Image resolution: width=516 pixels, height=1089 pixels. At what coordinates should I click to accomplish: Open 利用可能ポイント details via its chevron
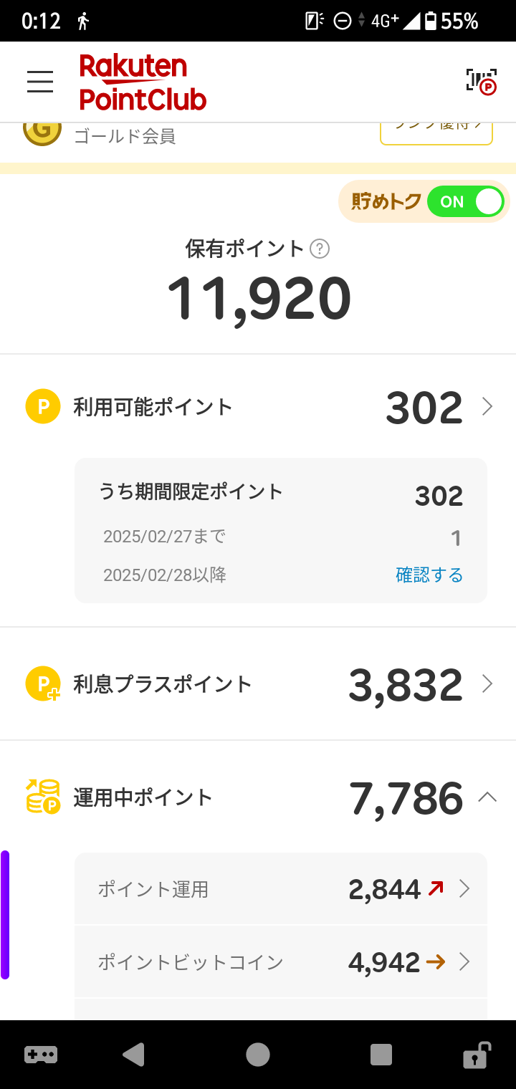[487, 407]
